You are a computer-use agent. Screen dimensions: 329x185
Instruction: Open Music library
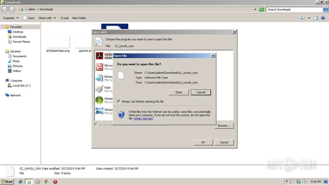(x=16, y=61)
